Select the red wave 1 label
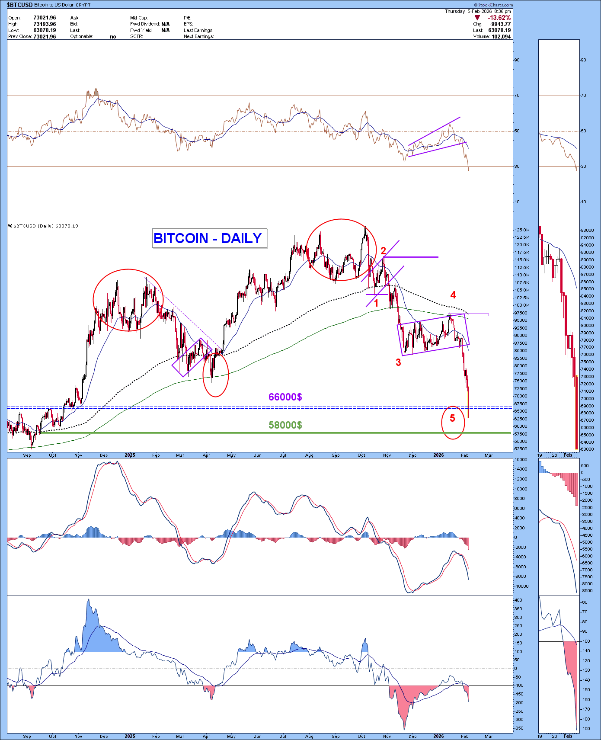 point(376,303)
